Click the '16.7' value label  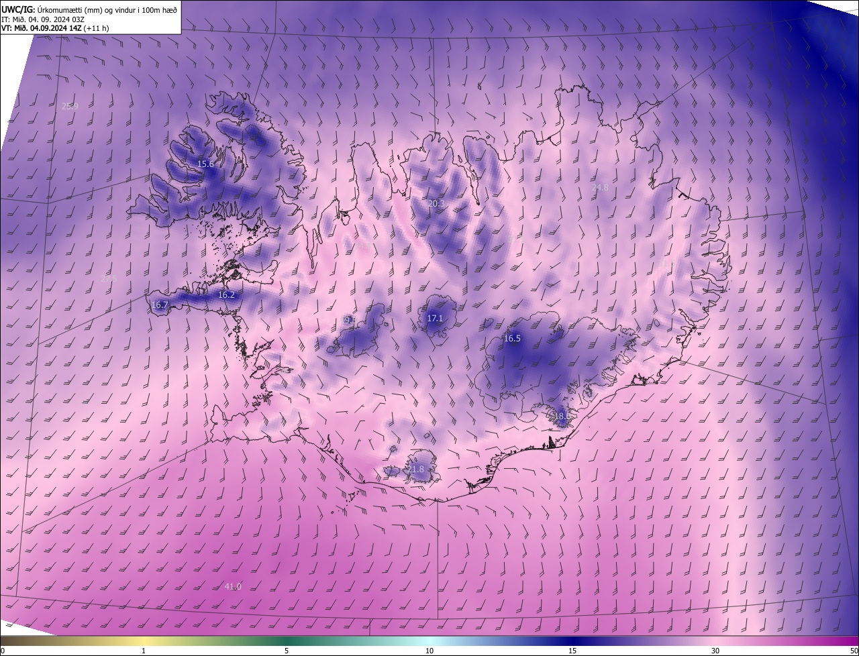tap(160, 305)
